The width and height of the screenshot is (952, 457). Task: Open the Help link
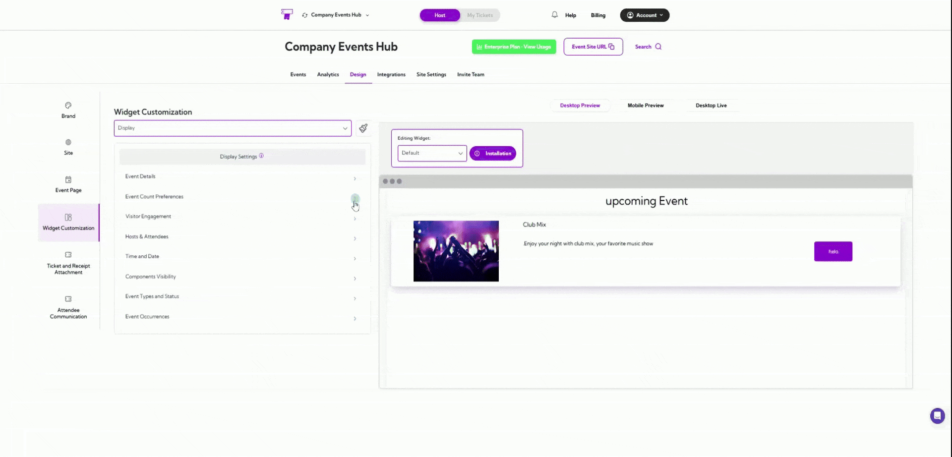[571, 15]
